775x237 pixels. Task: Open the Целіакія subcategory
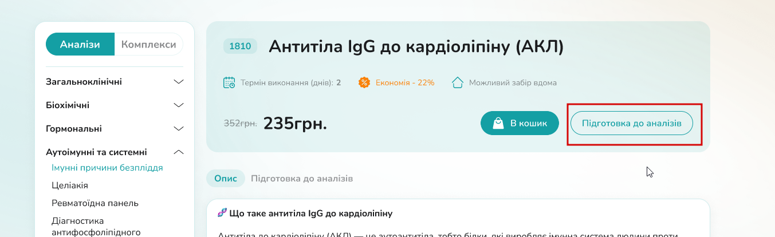pyautogui.click(x=70, y=185)
